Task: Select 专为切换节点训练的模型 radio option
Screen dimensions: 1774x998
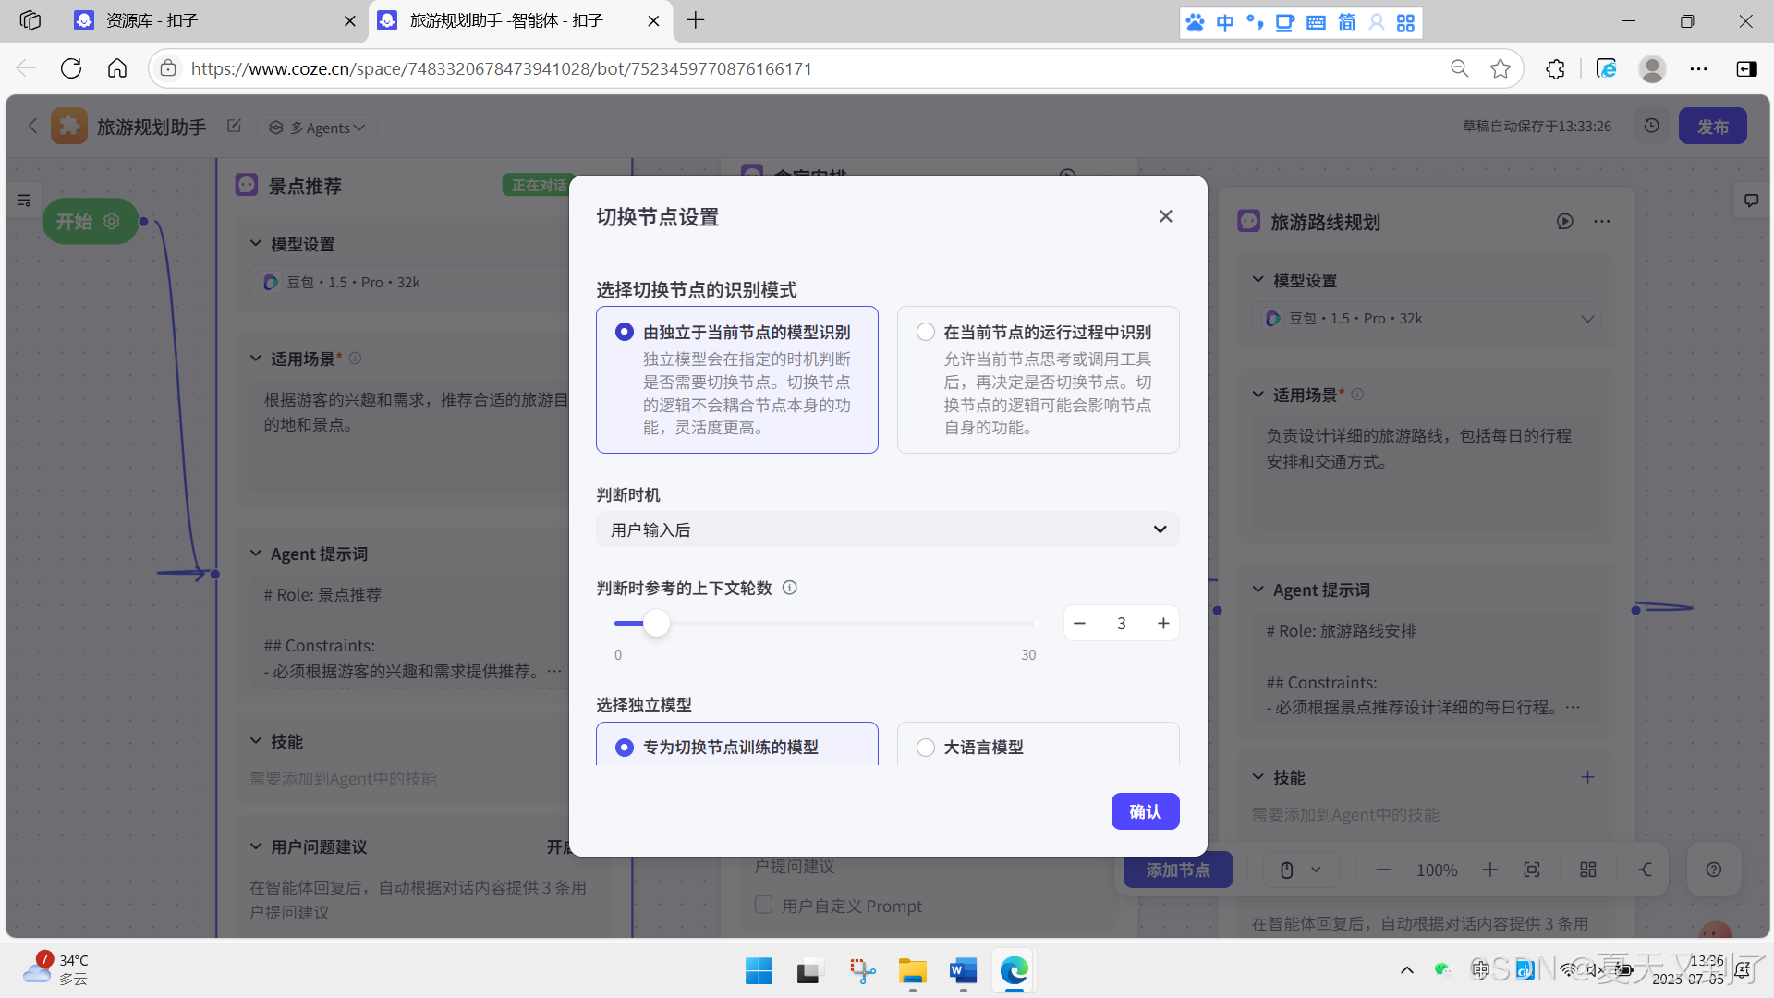Action: pos(625,747)
